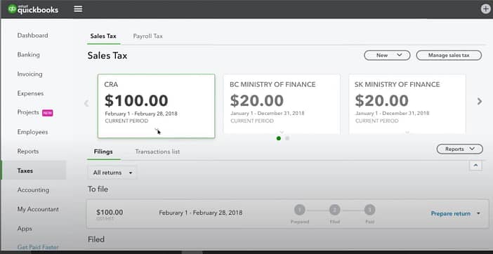
Task: Expand the CRA card chevron
Action: point(157,129)
